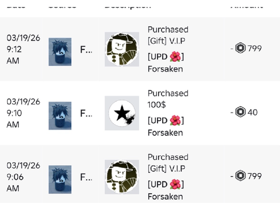The image size is (280, 210).
Task: Open avatar thumbnail in 9:06 AM row
Action: 60,179
